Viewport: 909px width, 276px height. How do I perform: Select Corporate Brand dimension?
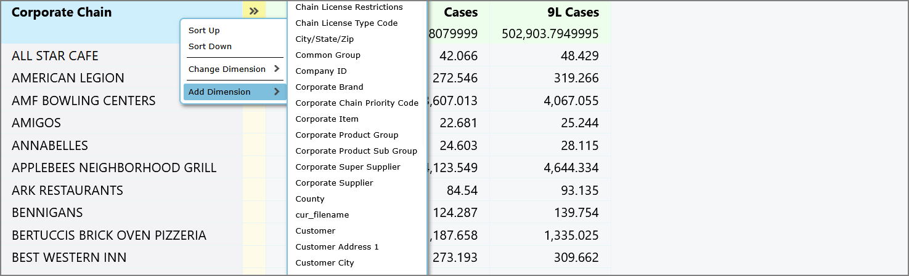click(x=329, y=87)
